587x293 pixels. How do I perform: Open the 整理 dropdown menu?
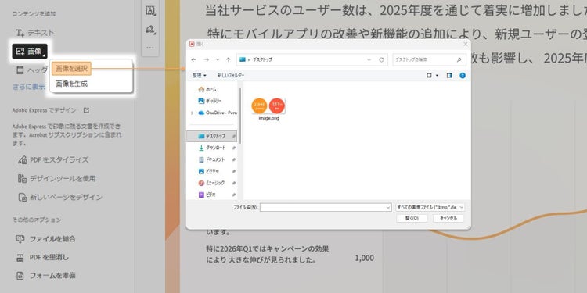point(199,76)
